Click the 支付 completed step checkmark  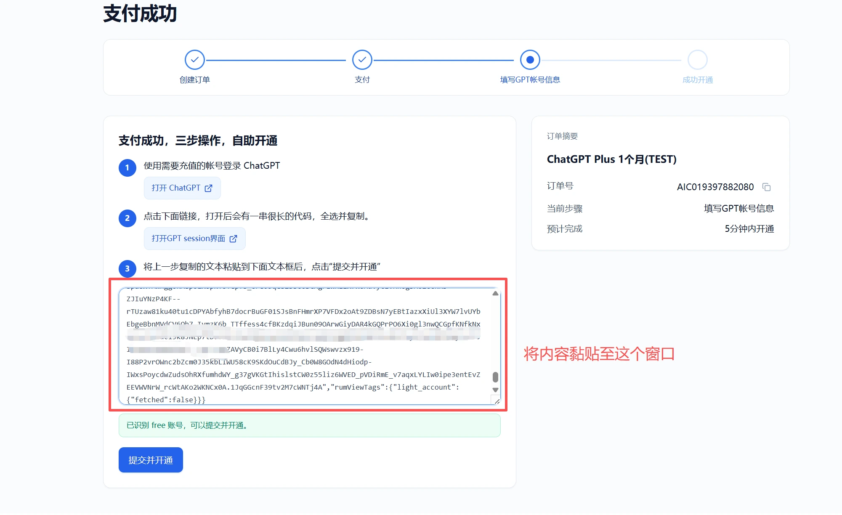[x=362, y=60]
